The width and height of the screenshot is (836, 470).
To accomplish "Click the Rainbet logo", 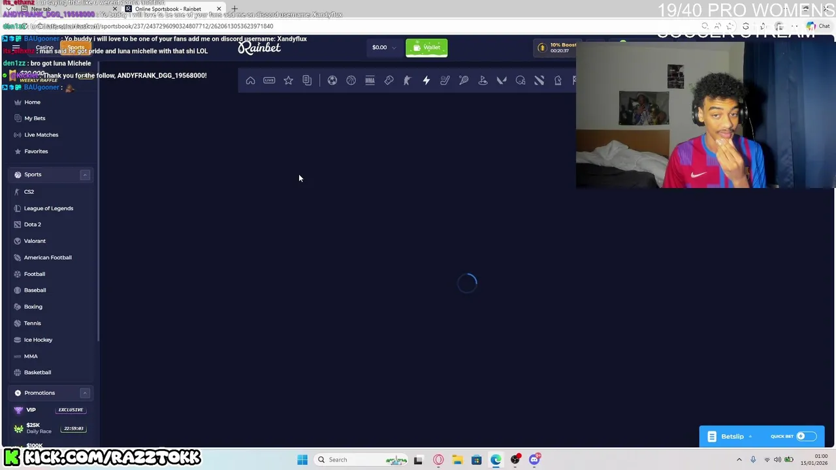I will pyautogui.click(x=259, y=48).
